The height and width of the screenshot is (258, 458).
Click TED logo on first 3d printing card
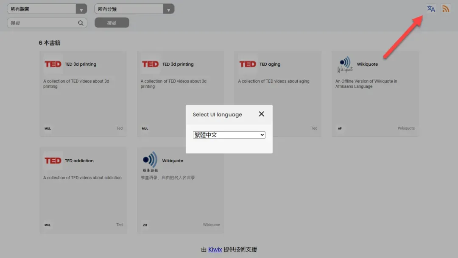click(x=53, y=64)
